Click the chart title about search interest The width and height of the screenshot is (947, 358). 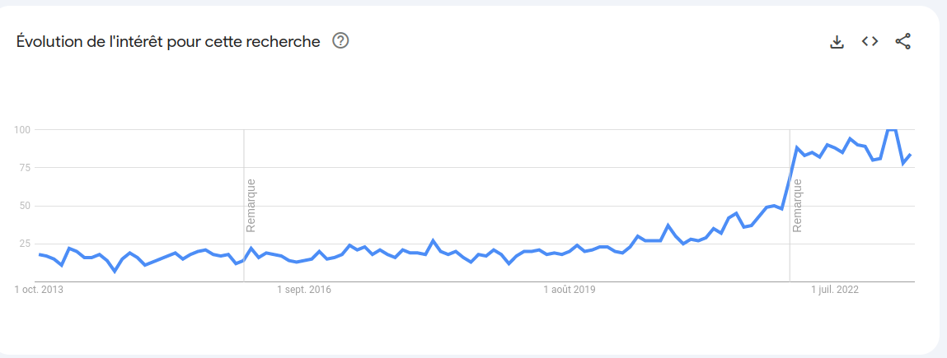168,41
